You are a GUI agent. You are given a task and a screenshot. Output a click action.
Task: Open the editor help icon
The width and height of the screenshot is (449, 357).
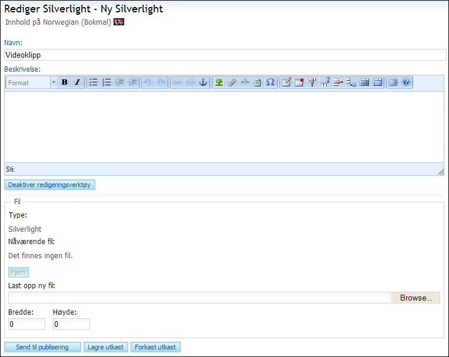(x=406, y=82)
